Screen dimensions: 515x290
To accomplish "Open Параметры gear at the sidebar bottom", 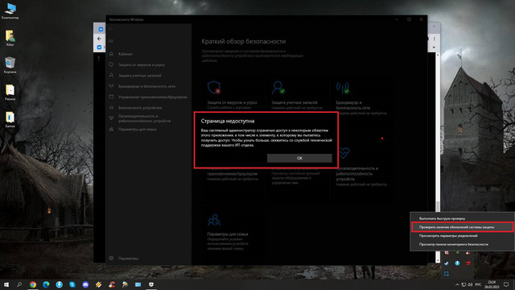I will coord(128,259).
